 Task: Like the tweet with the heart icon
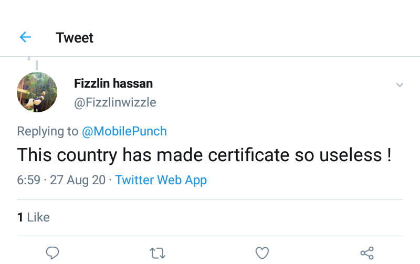tap(262, 253)
